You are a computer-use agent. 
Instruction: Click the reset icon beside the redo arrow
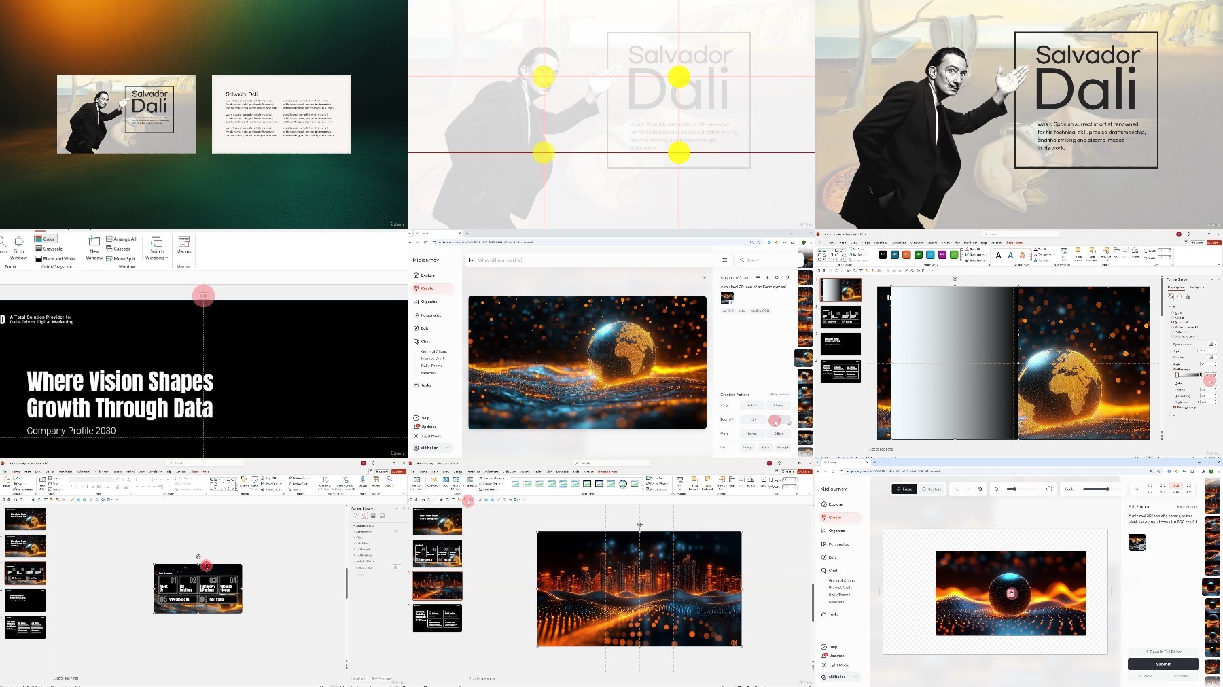coord(980,489)
